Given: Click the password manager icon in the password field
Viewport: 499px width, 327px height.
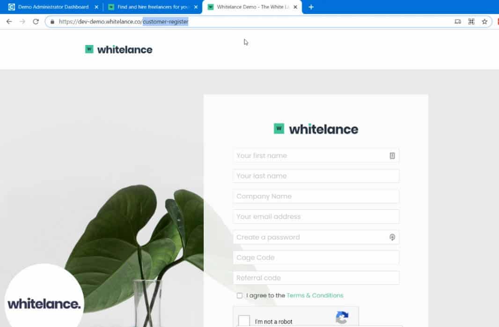Looking at the screenshot, I should coord(392,237).
